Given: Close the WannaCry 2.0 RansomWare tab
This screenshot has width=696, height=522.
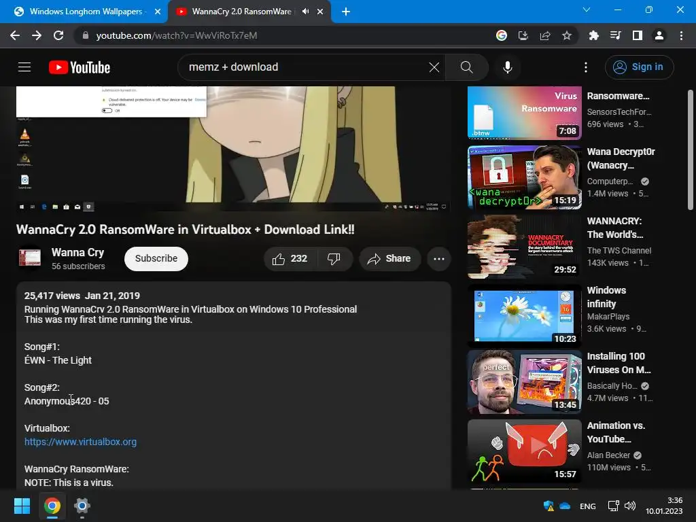Looking at the screenshot, I should point(320,12).
